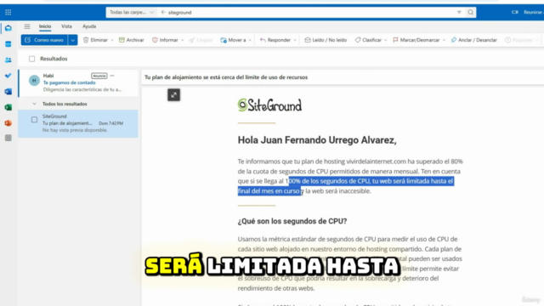Click the Habi sender avatar

tap(34, 81)
